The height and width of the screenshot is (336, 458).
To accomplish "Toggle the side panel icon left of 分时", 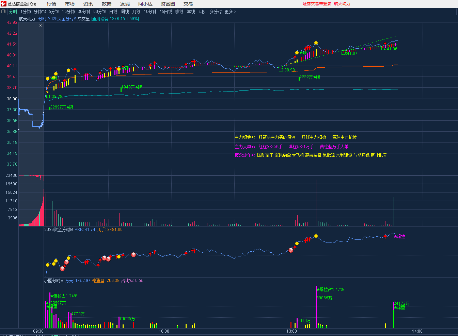I will (x=4, y=12).
